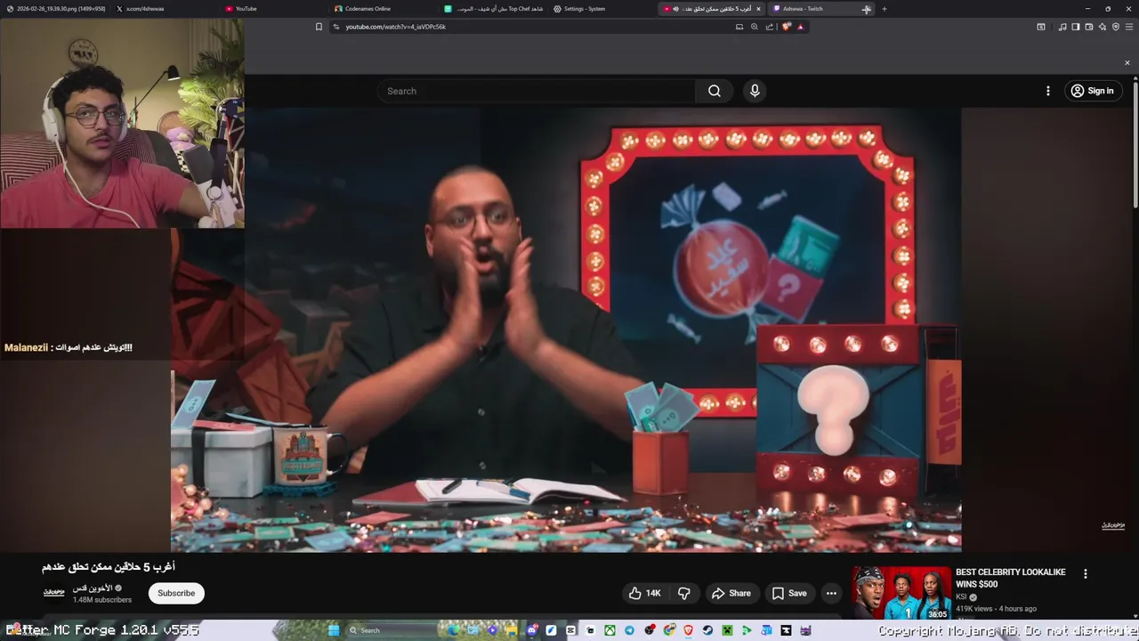The image size is (1139, 641).
Task: Click the youtube.com URL in address bar
Action: 395,27
